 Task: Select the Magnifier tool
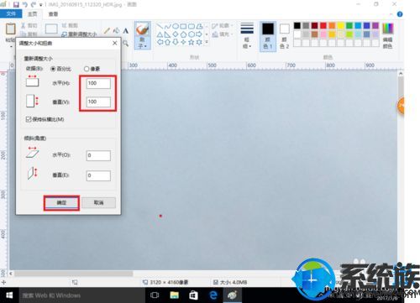coord(126,43)
